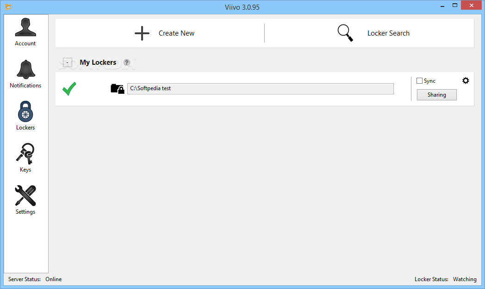The image size is (485, 289).
Task: Click the My Lockers heading
Action: [x=98, y=62]
